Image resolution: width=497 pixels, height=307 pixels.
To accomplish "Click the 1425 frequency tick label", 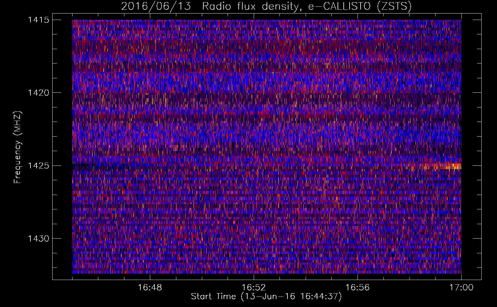I will point(39,166).
